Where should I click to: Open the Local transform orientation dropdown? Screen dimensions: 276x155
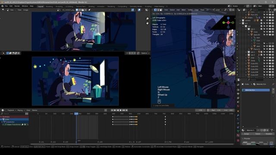pos(218,10)
